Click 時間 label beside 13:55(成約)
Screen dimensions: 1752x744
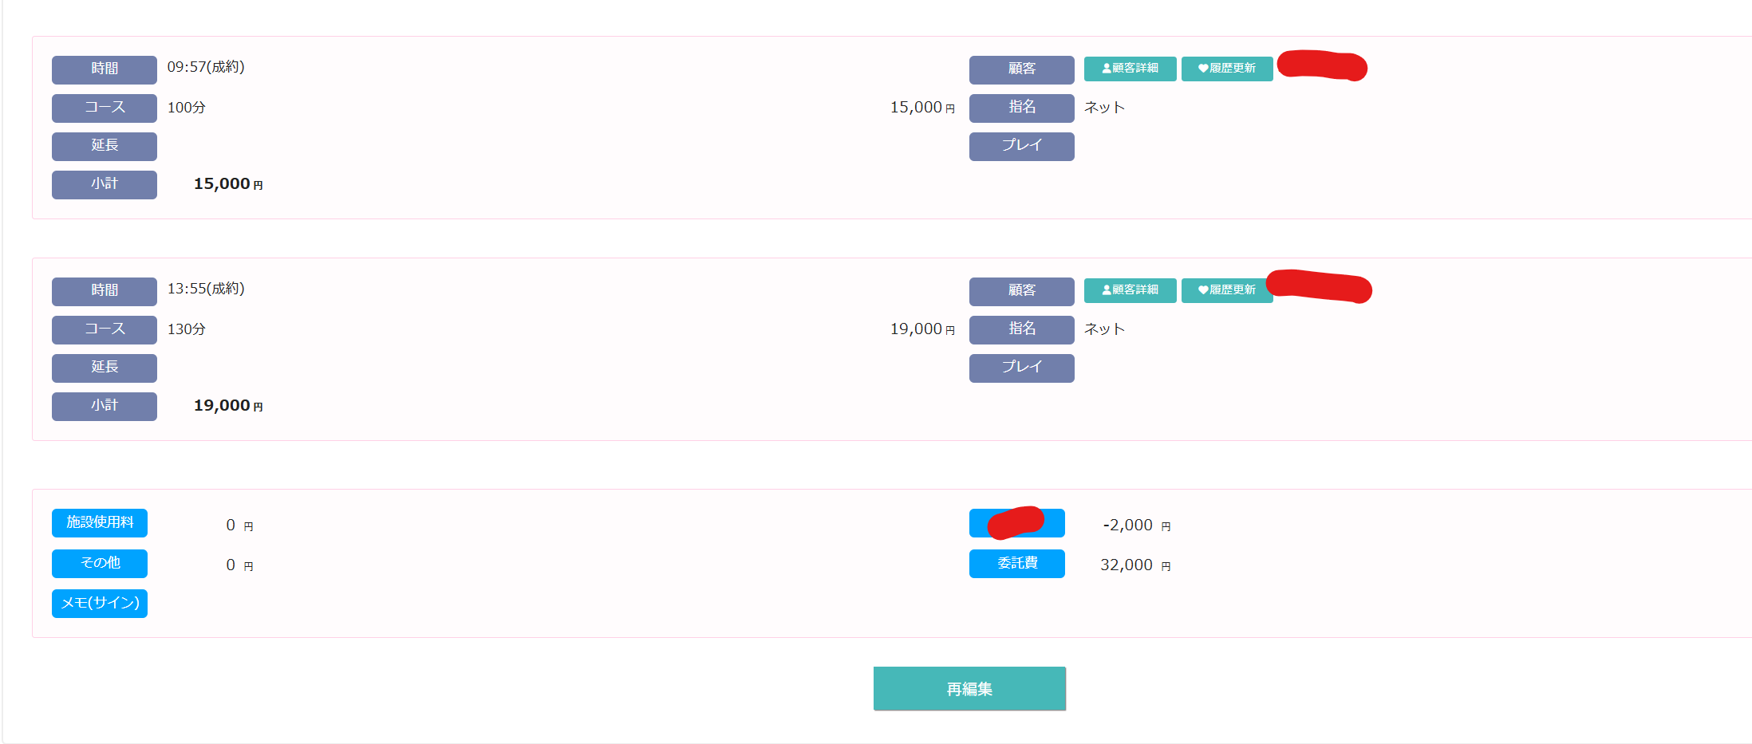[x=105, y=291]
